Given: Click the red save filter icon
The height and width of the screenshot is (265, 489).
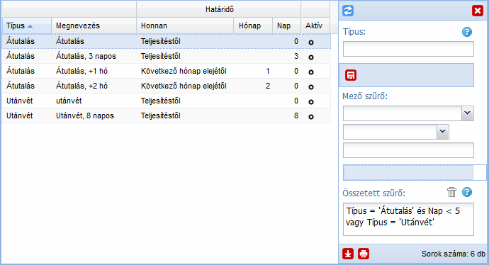Looking at the screenshot, I should (x=351, y=75).
